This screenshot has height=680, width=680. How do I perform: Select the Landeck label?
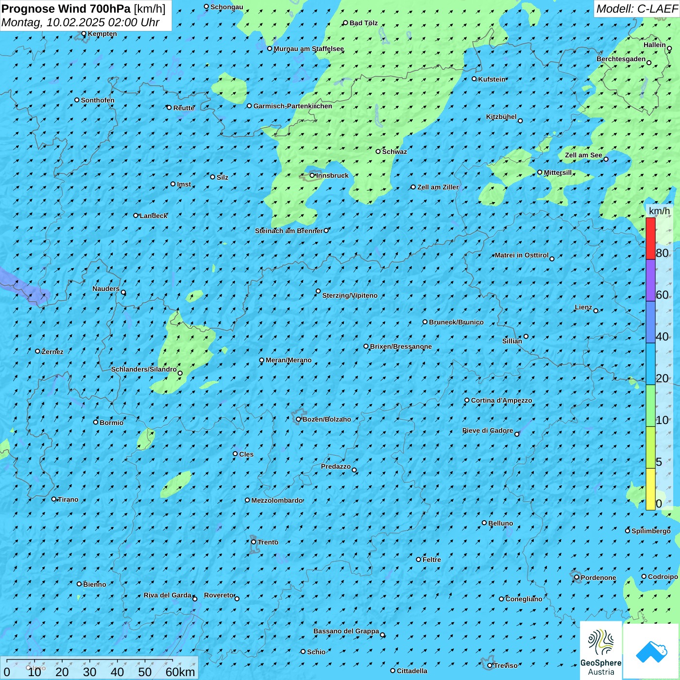pos(153,216)
